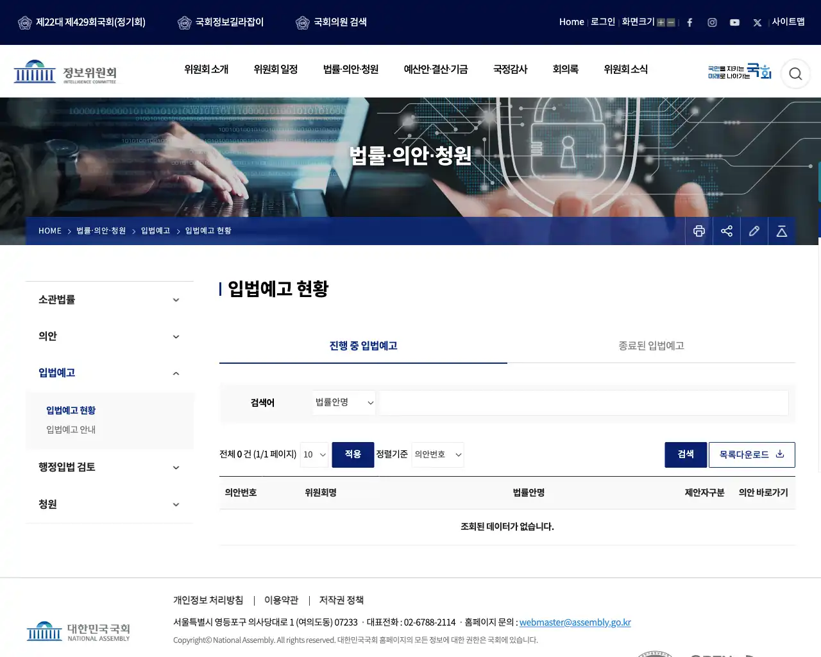Image resolution: width=821 pixels, height=657 pixels.
Task: Switch to 종료된 입법예고 tab
Action: pyautogui.click(x=651, y=346)
